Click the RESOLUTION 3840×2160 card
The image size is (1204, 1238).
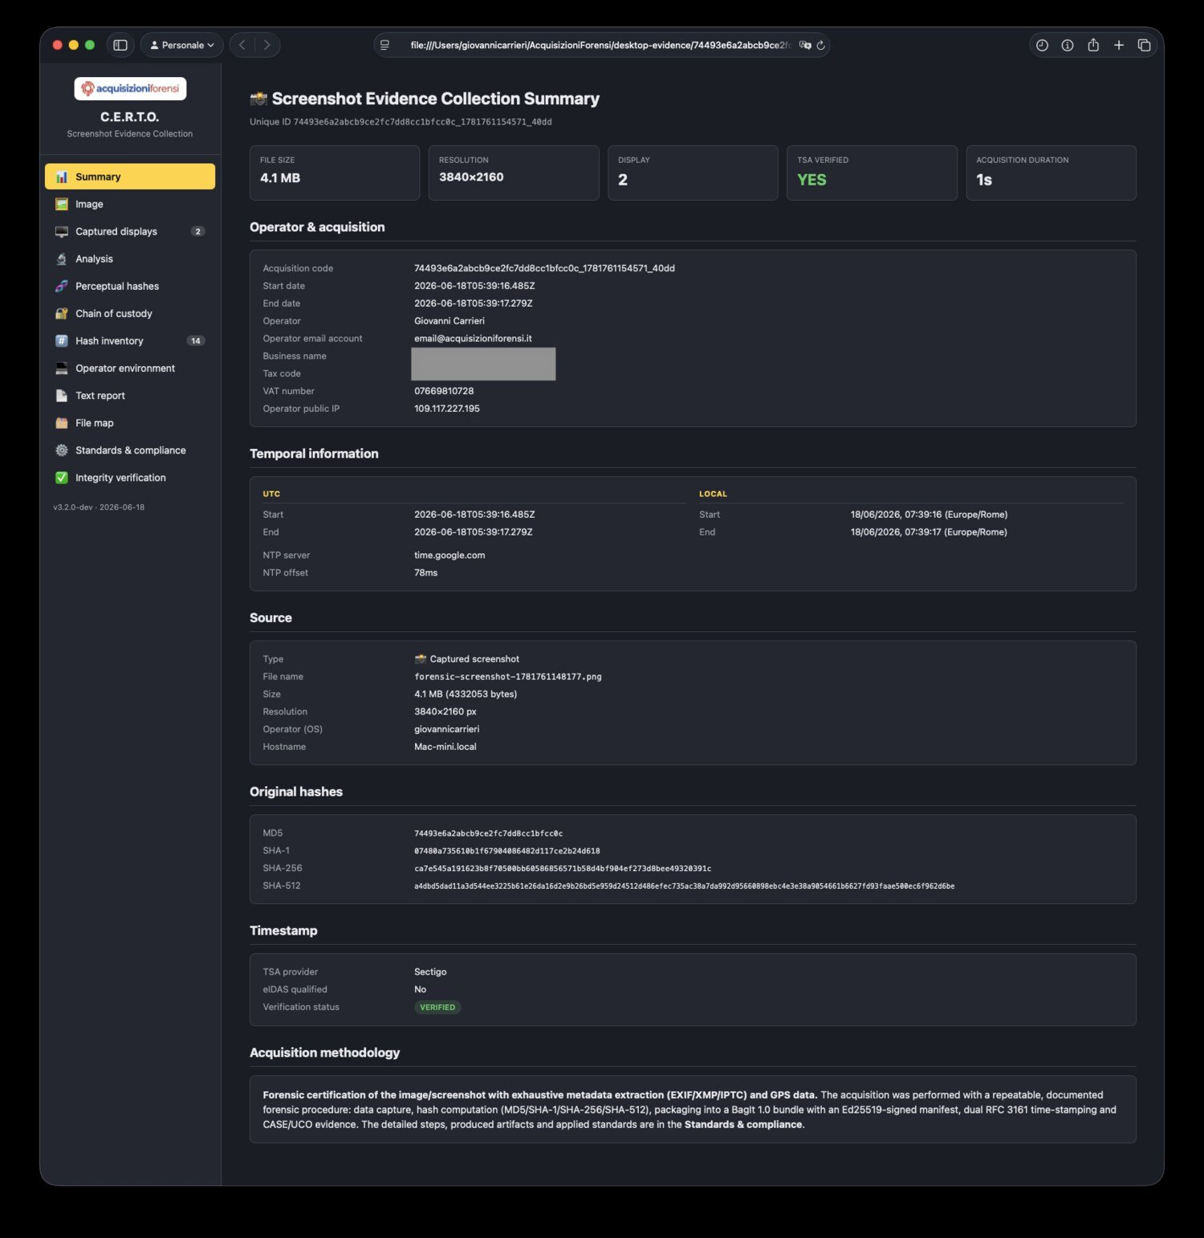tap(514, 173)
